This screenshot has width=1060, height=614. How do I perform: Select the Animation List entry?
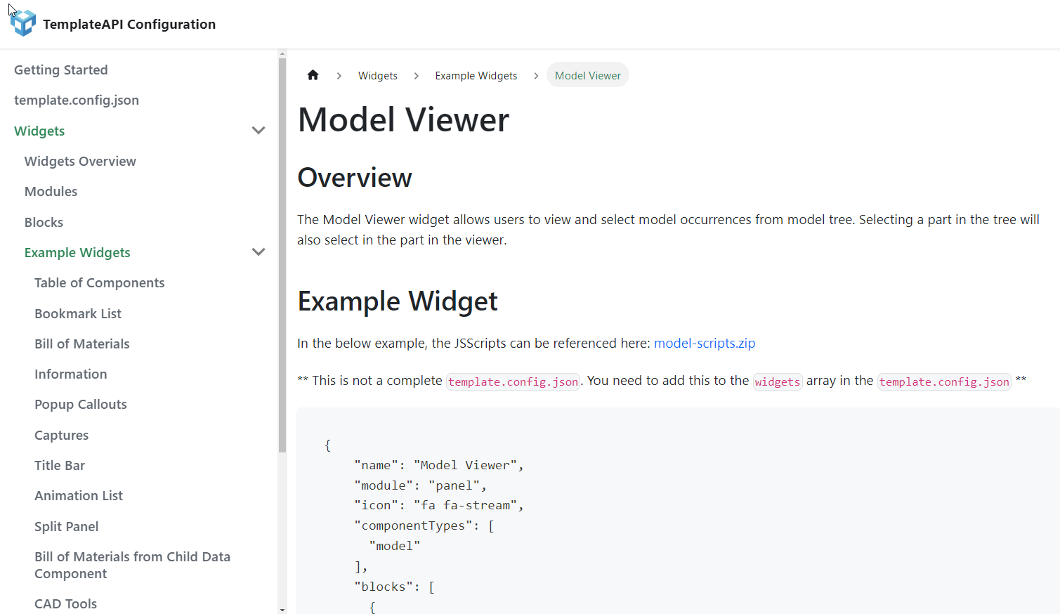pyautogui.click(x=79, y=496)
